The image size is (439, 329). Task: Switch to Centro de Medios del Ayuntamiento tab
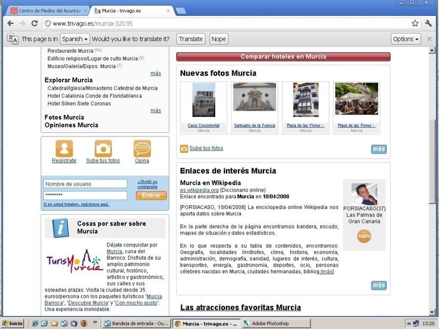[49, 11]
